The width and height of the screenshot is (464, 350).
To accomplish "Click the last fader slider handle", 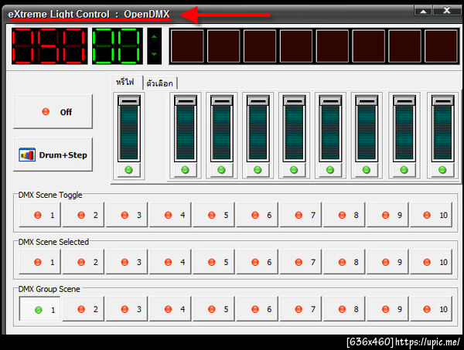I will tap(442, 101).
